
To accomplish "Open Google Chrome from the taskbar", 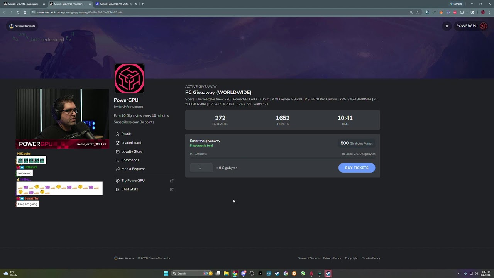I will [x=235, y=273].
